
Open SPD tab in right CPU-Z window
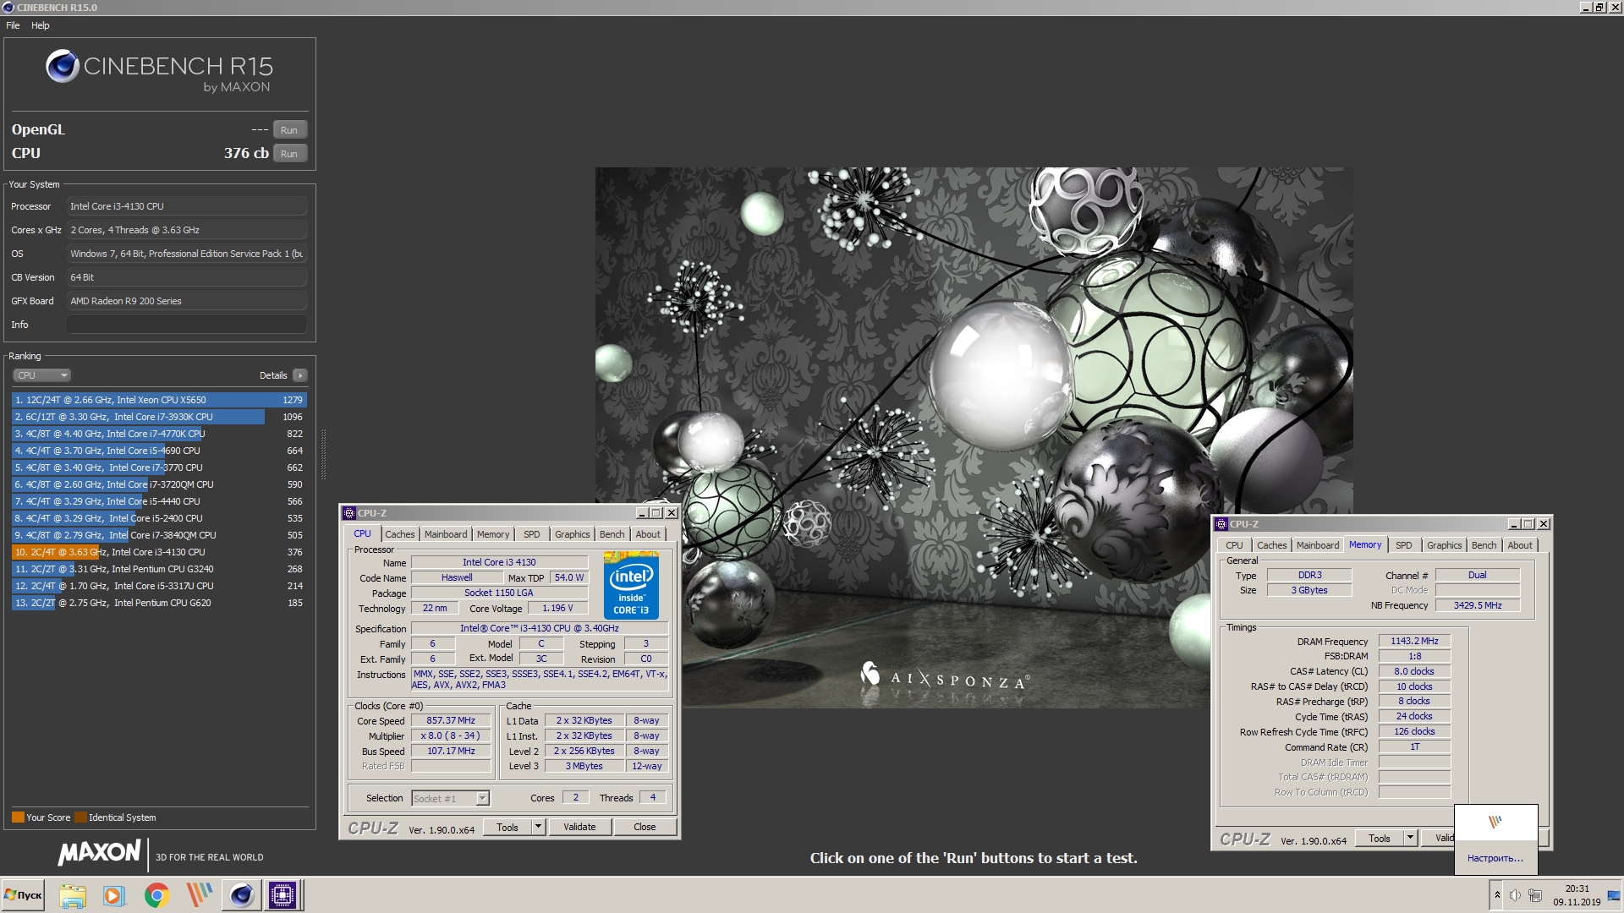(1403, 545)
